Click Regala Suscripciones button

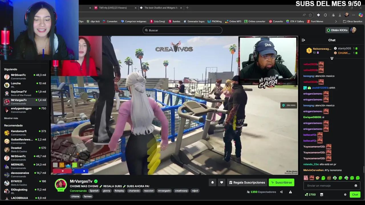point(247,183)
